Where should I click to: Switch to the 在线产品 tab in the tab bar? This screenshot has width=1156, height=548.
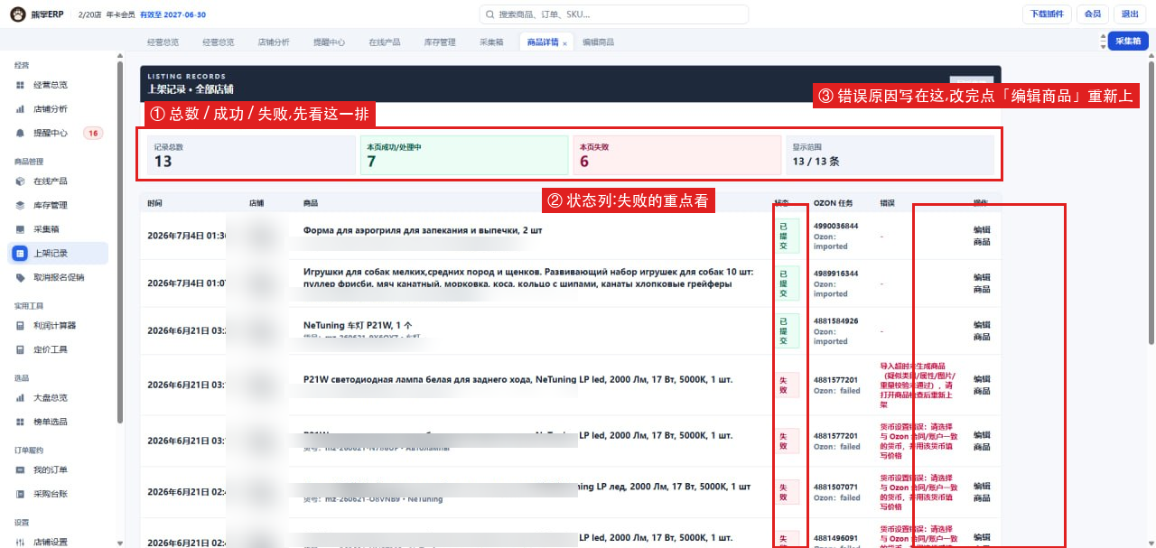point(384,42)
